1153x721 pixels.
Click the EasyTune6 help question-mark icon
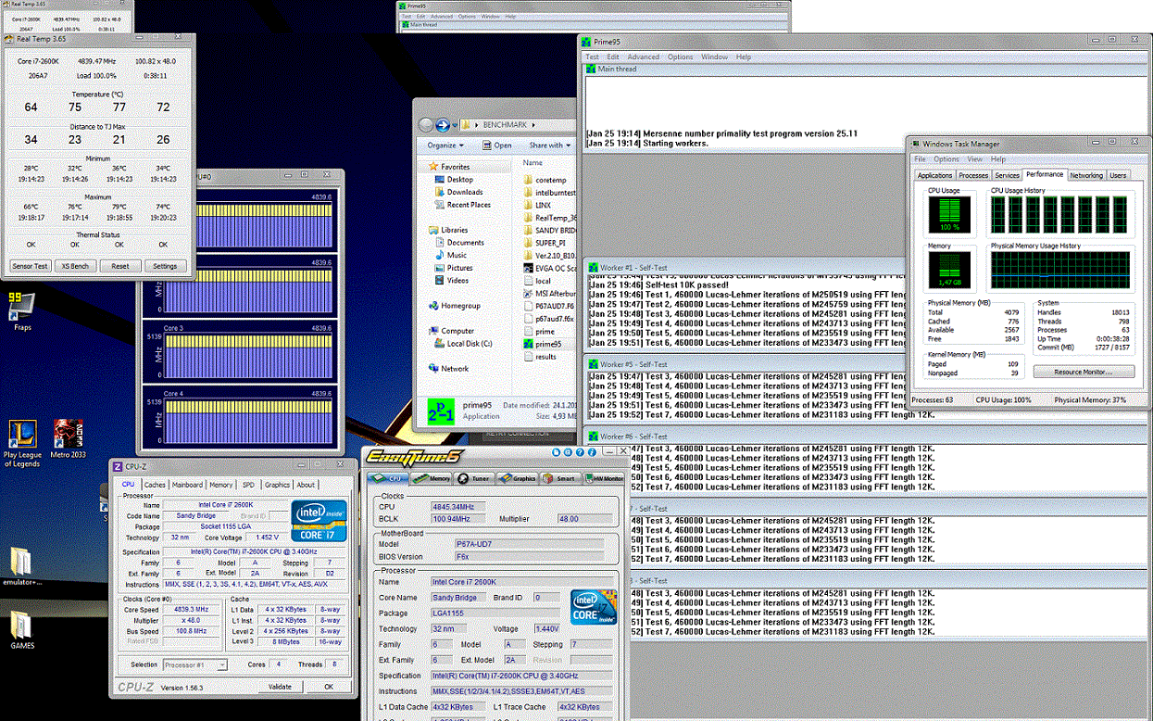(x=580, y=452)
